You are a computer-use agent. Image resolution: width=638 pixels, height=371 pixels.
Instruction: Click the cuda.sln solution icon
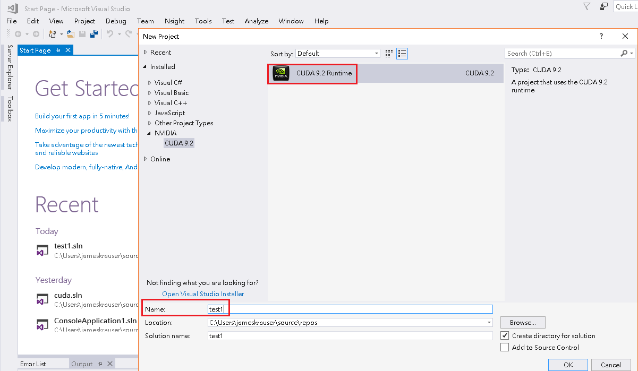coord(42,299)
